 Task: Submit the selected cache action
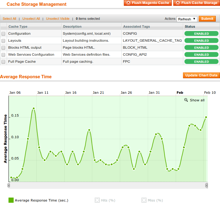[x=207, y=19]
